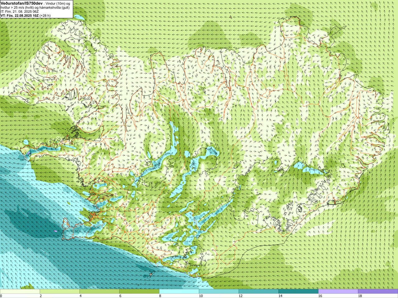Click the scale label "0"

coord(1,296)
